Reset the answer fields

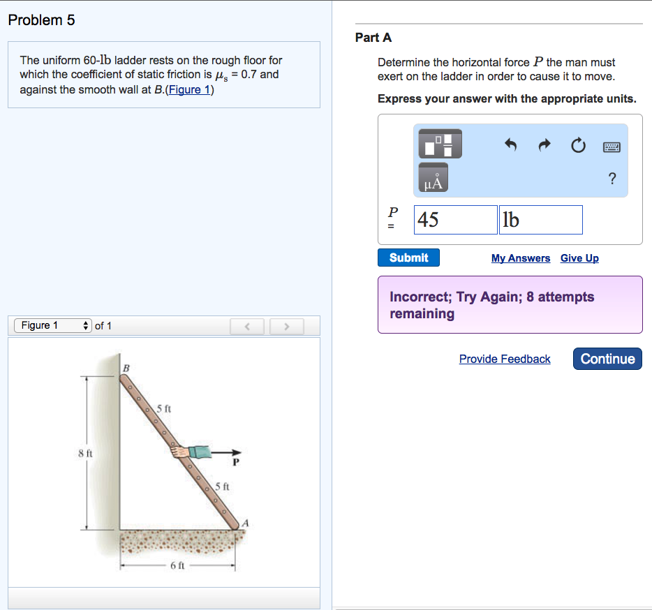[577, 146]
